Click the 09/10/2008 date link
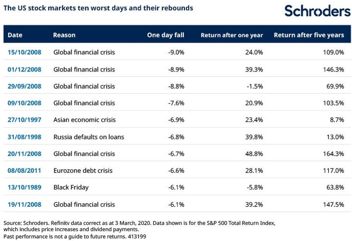The image size is (352, 241). 25,103
